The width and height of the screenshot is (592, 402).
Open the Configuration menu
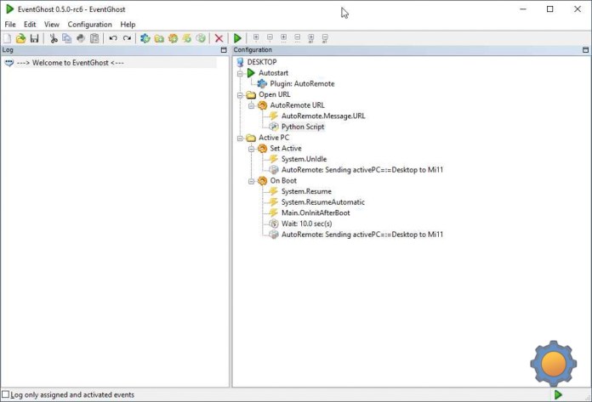click(x=90, y=25)
